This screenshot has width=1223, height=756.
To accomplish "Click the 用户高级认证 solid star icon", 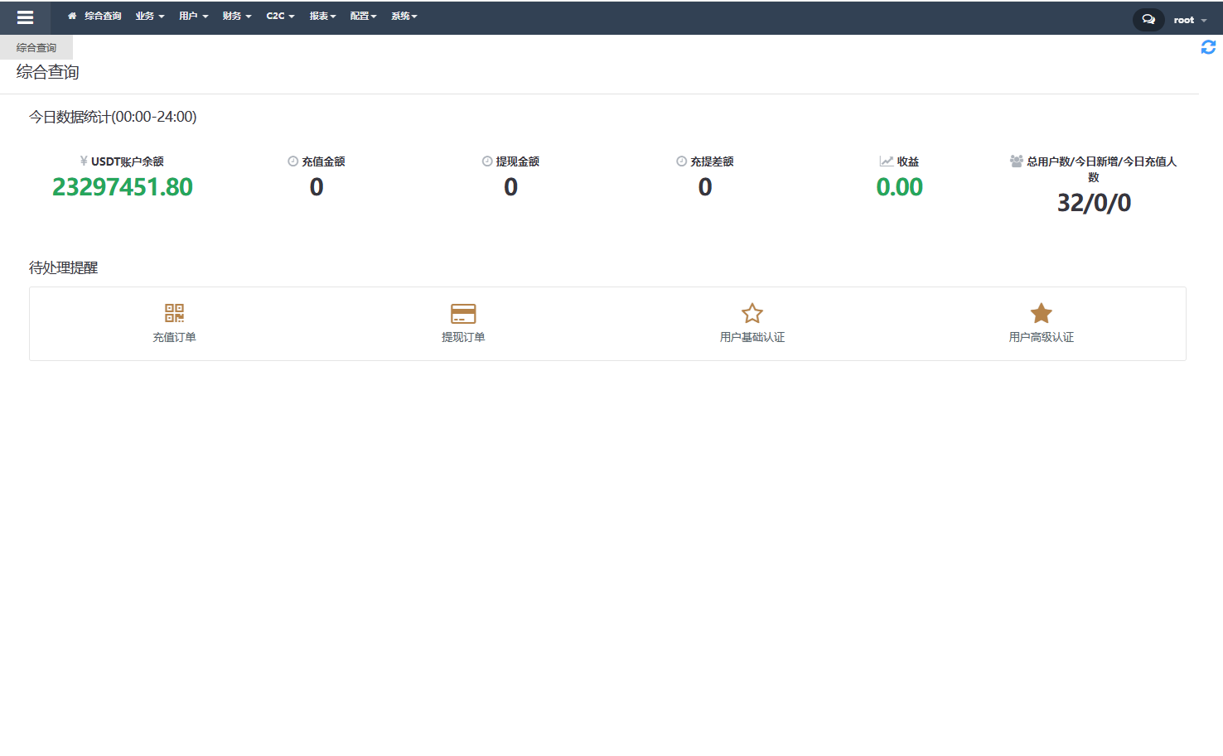I will [1041, 313].
